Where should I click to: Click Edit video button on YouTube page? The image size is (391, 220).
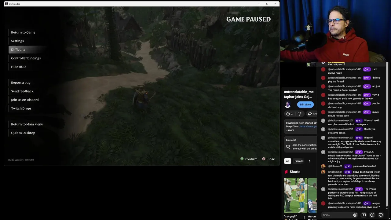305,105
